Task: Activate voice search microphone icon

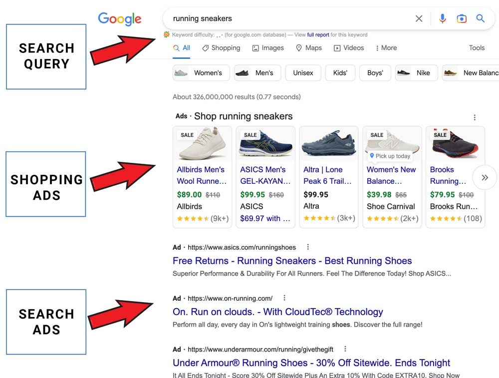Action: coord(442,18)
